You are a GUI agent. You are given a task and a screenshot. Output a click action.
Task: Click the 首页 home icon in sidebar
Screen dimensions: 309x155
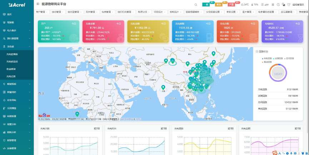4,14
